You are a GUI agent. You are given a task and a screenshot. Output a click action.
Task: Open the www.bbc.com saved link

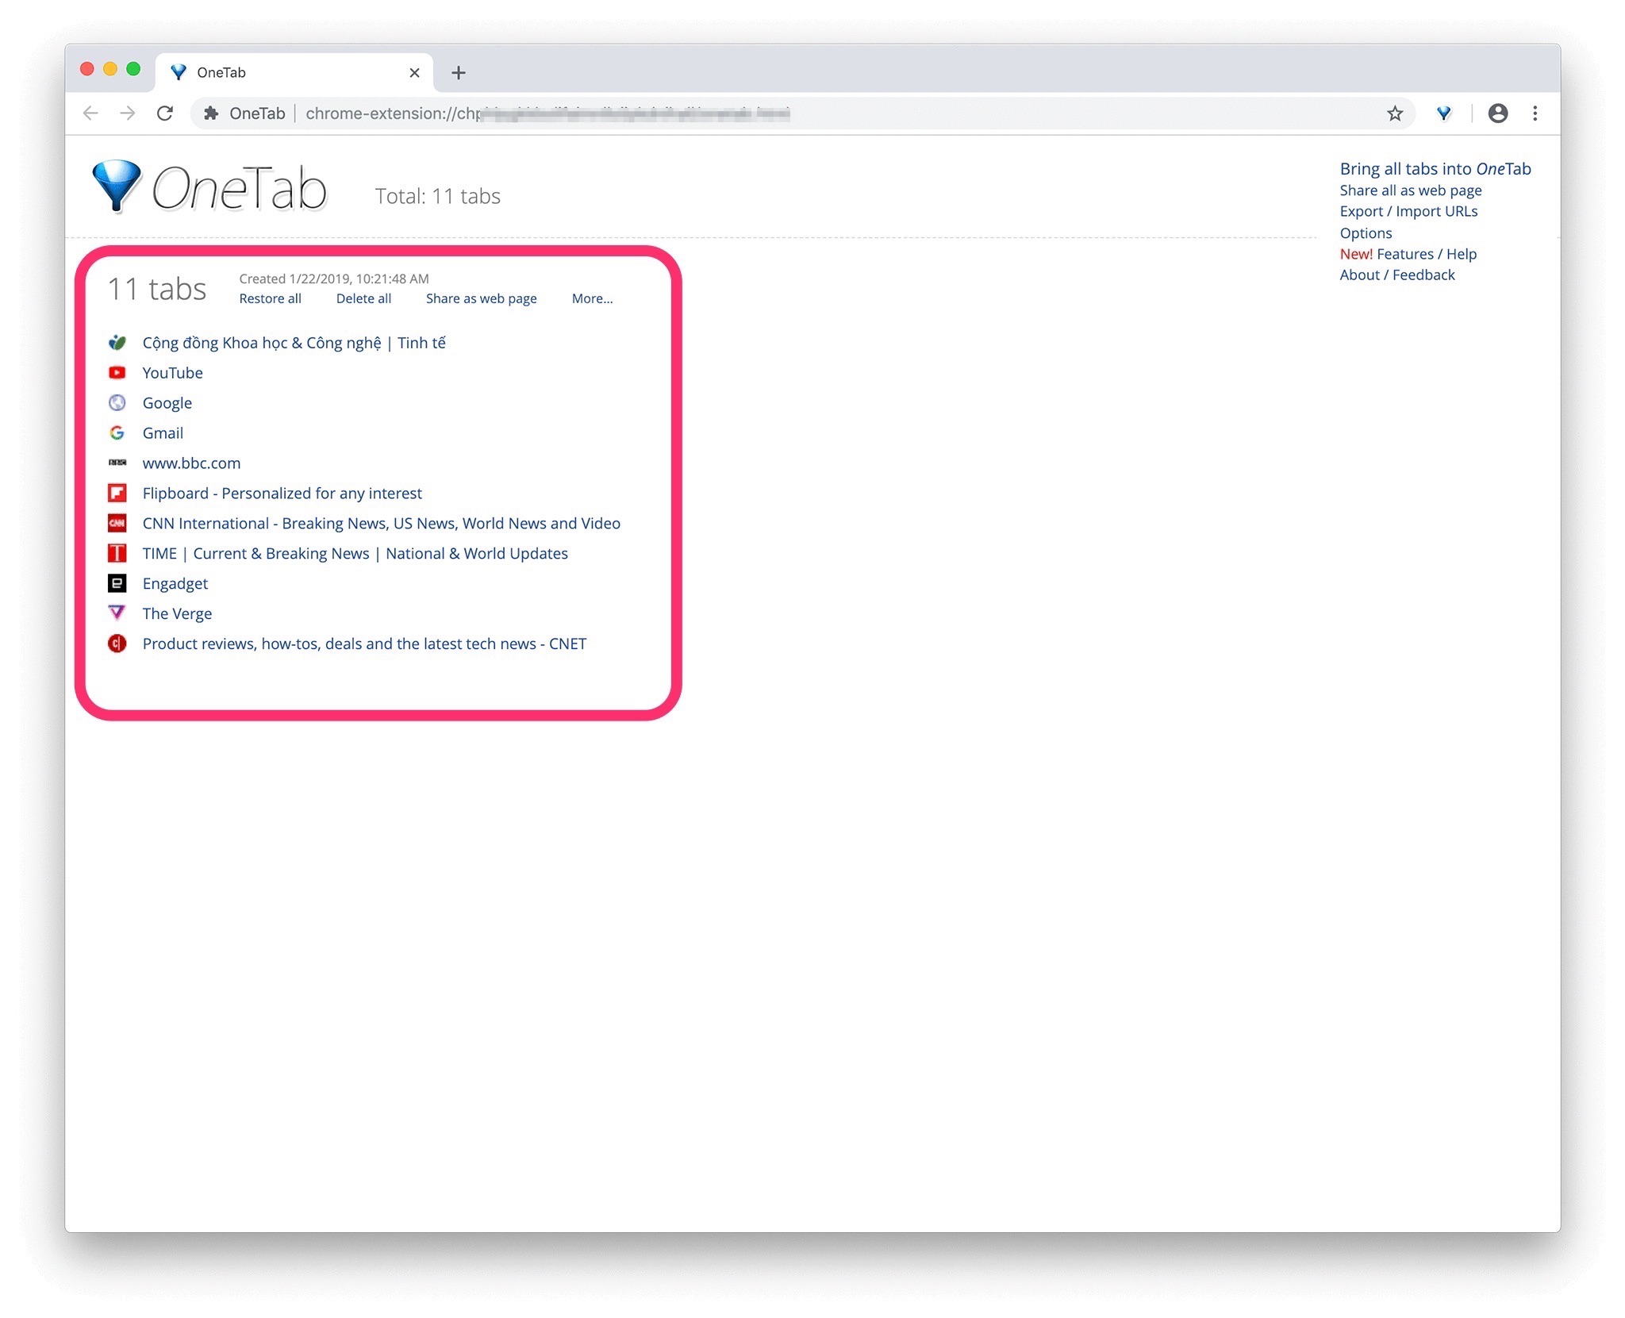tap(191, 463)
